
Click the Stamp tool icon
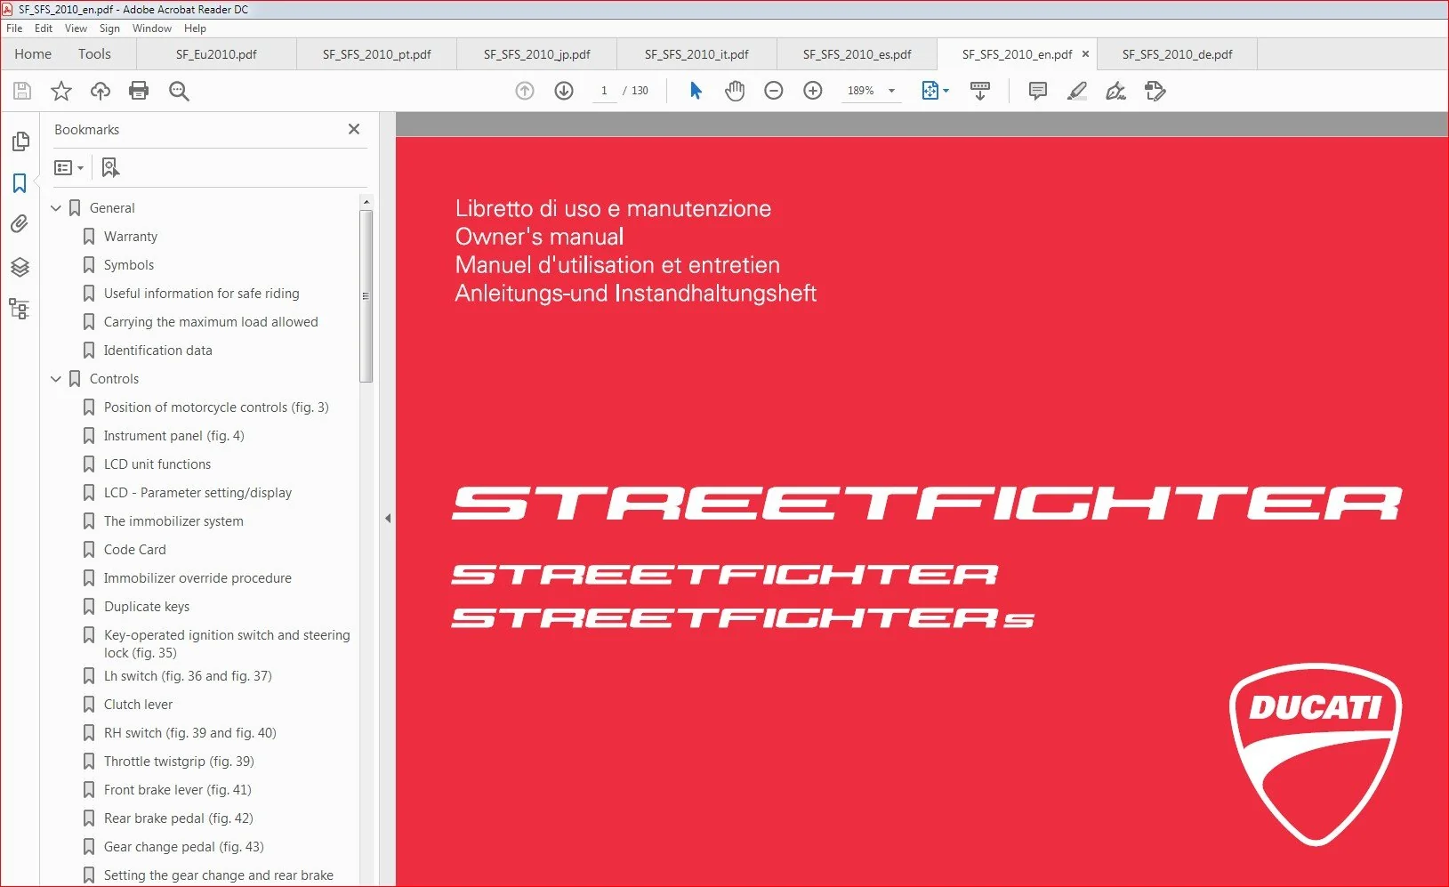point(1155,91)
